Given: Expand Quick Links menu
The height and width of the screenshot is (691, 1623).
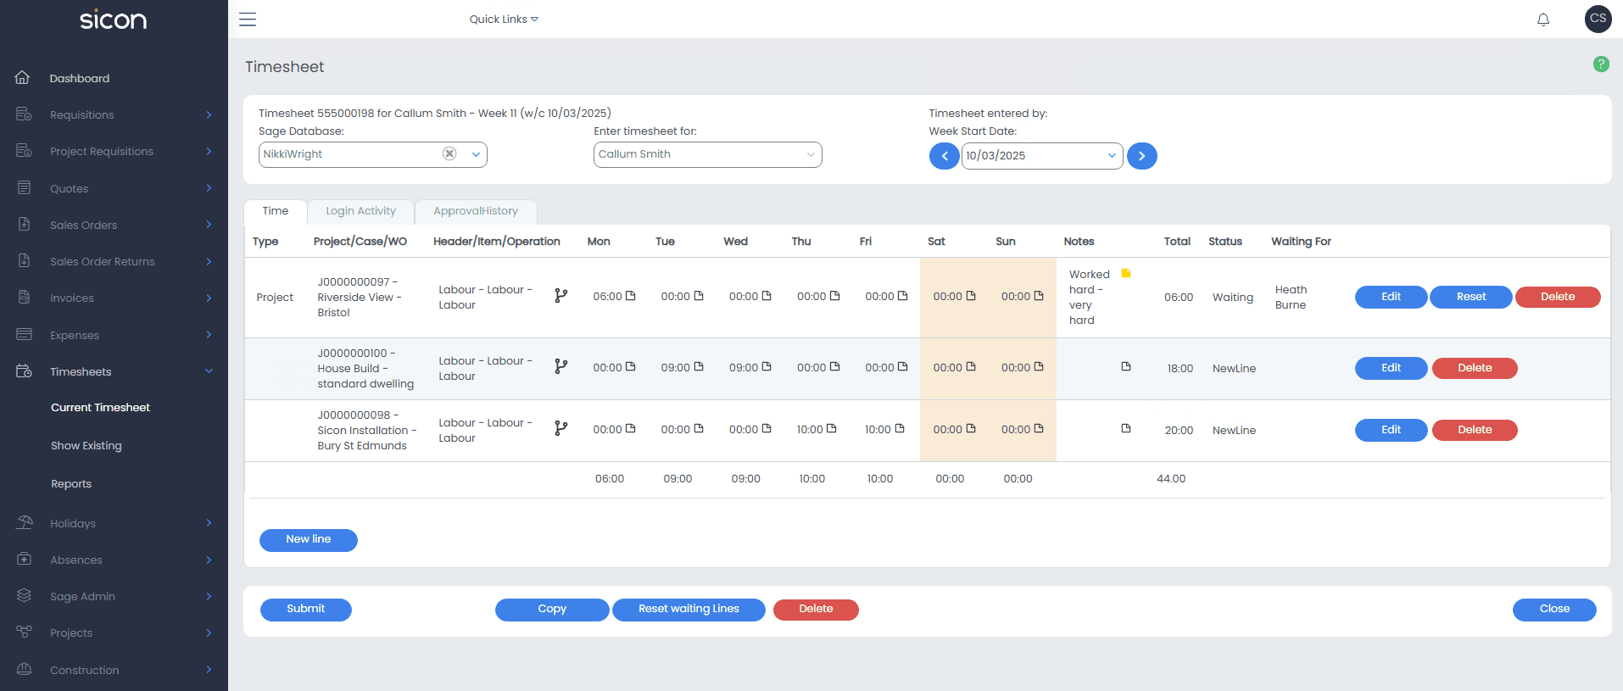Looking at the screenshot, I should point(504,19).
